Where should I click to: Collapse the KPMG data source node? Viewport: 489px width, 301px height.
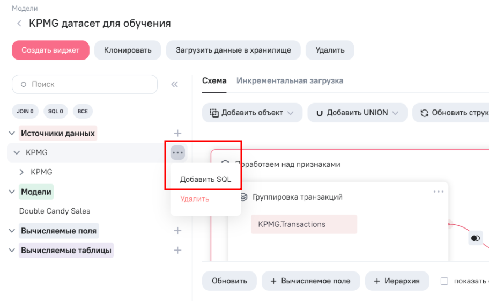pos(17,152)
